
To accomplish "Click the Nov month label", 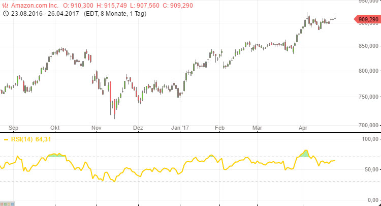I will point(97,128).
